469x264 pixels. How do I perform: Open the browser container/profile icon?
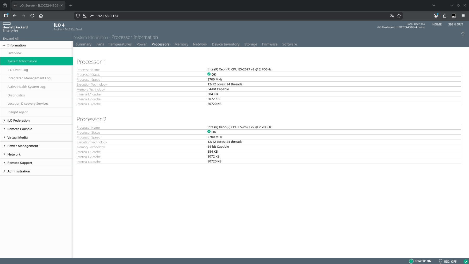[x=454, y=16]
